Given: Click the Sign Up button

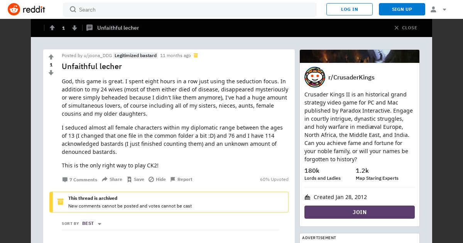Looking at the screenshot, I should pyautogui.click(x=402, y=9).
